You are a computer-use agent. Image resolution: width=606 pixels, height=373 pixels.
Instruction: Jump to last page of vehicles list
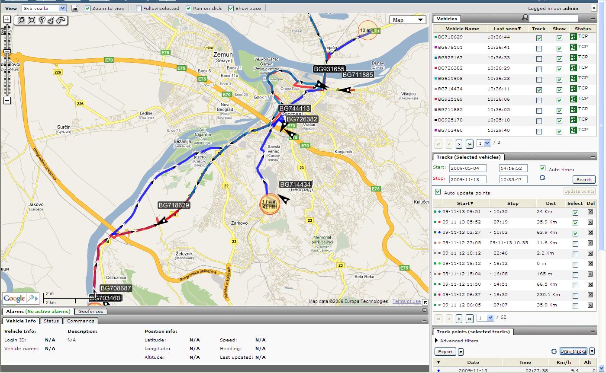470,144
